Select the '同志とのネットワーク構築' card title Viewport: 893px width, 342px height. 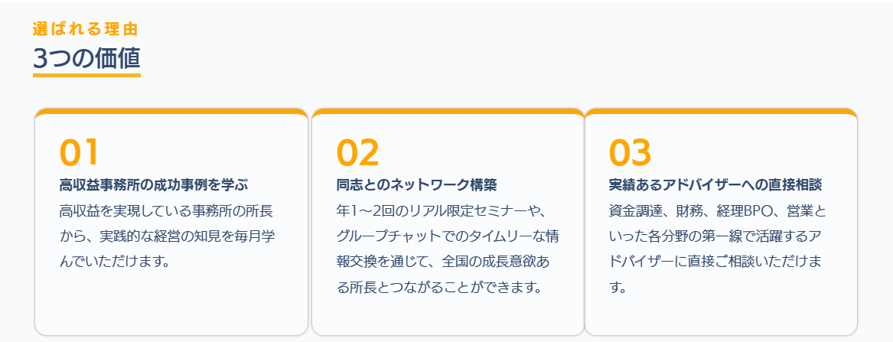pos(416,184)
